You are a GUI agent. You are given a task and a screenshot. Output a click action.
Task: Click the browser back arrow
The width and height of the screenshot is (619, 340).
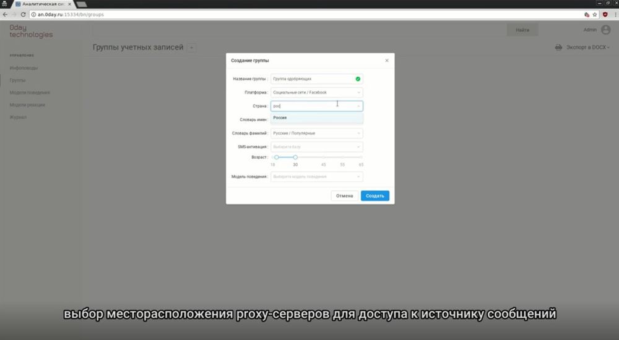point(6,14)
